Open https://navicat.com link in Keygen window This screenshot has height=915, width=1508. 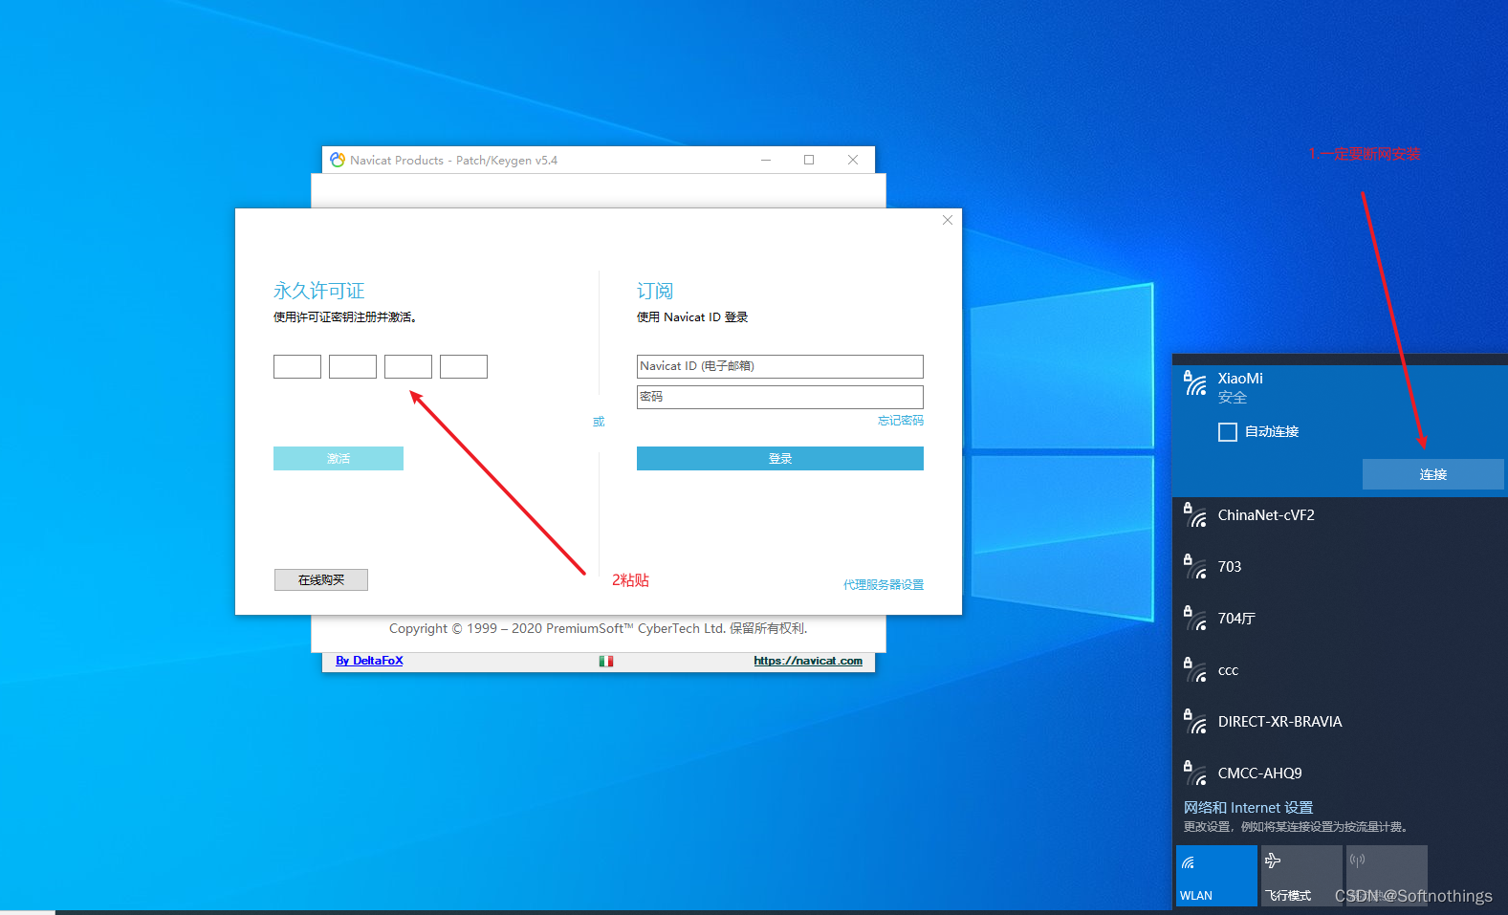click(x=808, y=661)
